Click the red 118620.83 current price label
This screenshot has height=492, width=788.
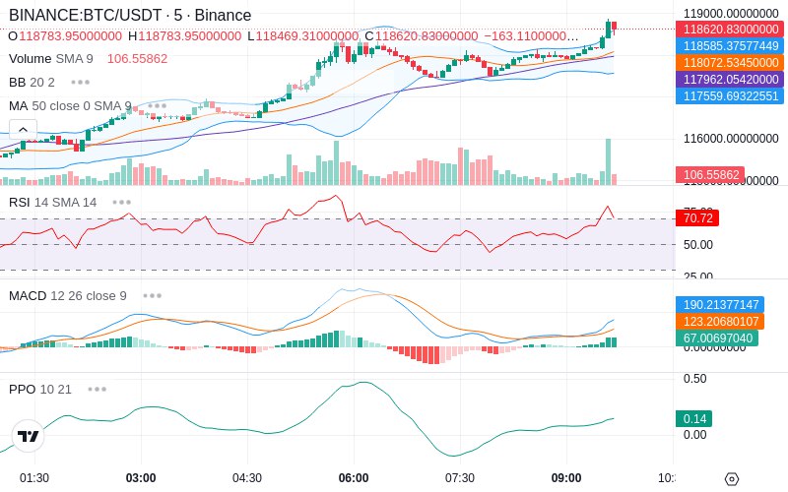point(730,30)
